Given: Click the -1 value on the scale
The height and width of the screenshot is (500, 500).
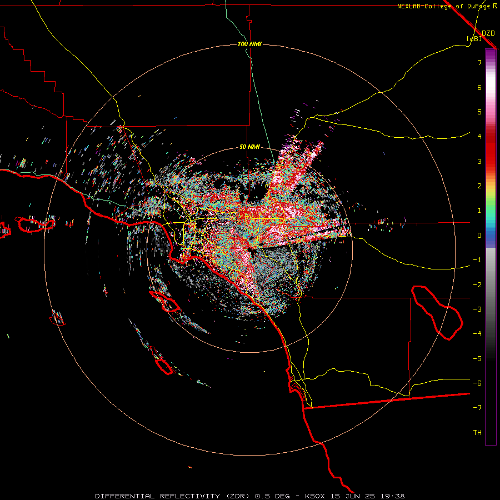Looking at the screenshot, I should tap(477, 260).
